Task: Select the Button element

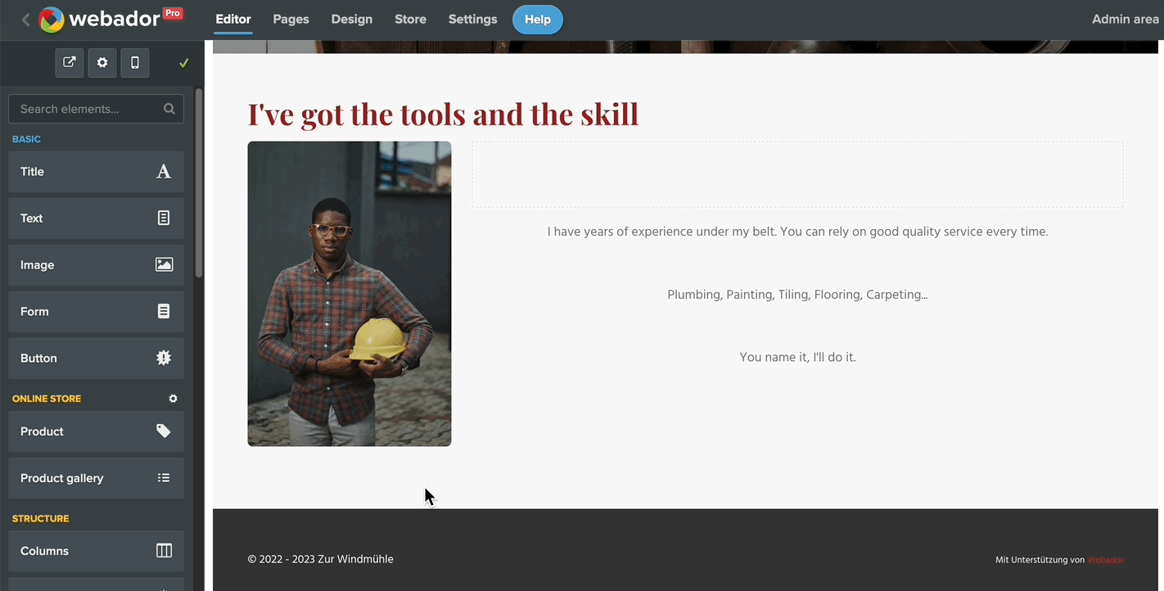Action: [96, 359]
